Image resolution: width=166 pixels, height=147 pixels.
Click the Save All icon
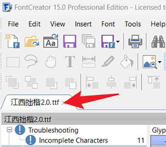[89, 41]
